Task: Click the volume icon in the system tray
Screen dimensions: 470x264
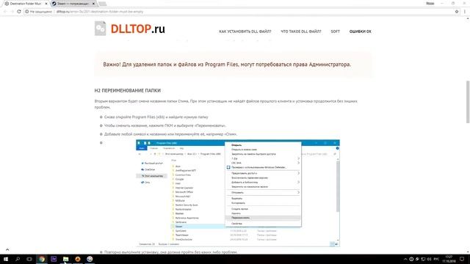Action: tap(429, 259)
